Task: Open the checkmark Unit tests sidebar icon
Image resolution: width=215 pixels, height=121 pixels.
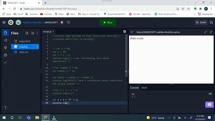Action: [x=5, y=63]
